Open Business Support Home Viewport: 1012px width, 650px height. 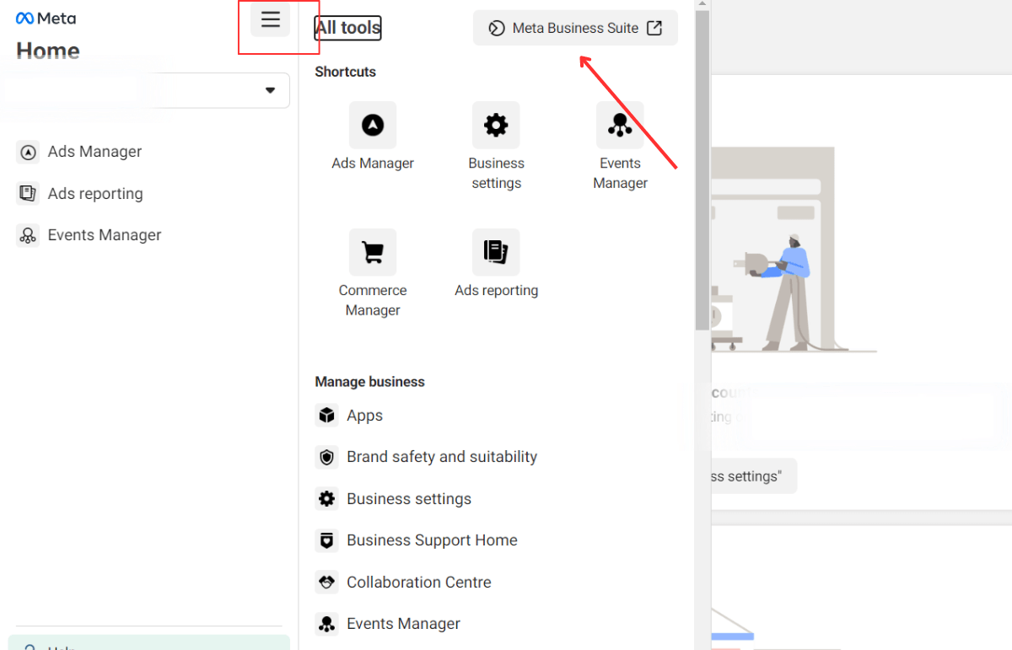[x=432, y=540]
